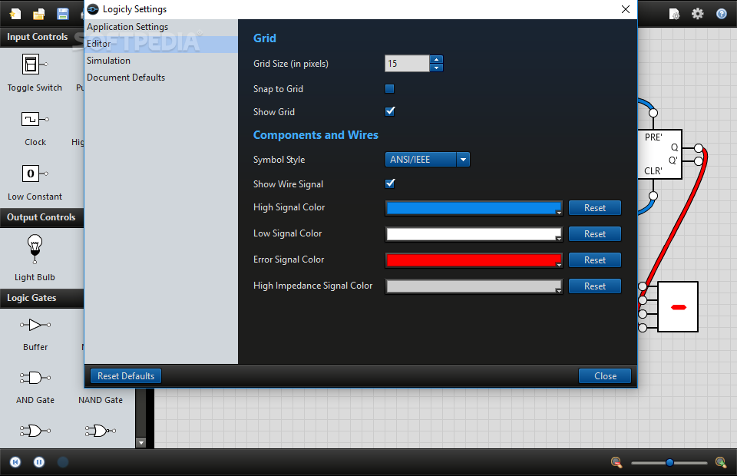
Task: Click the CLR' input pin below flip-flop
Action: click(653, 196)
